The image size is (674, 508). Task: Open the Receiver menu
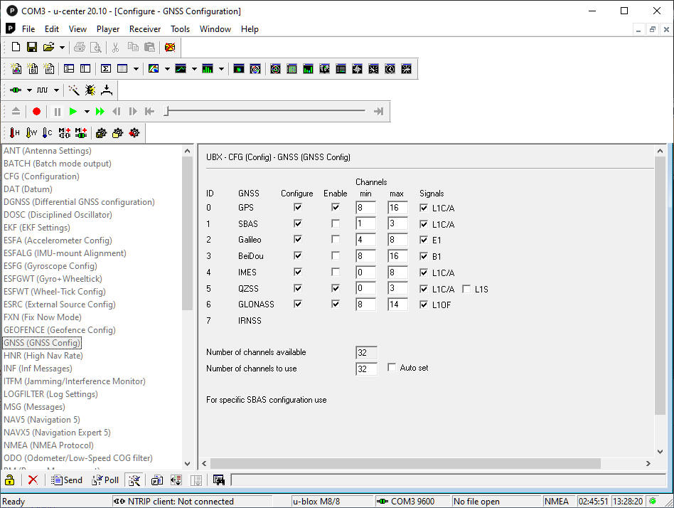click(145, 29)
